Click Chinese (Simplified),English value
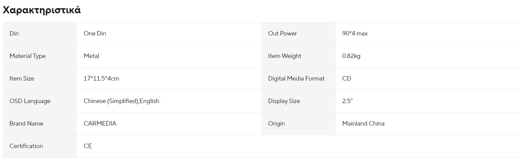 pos(122,101)
